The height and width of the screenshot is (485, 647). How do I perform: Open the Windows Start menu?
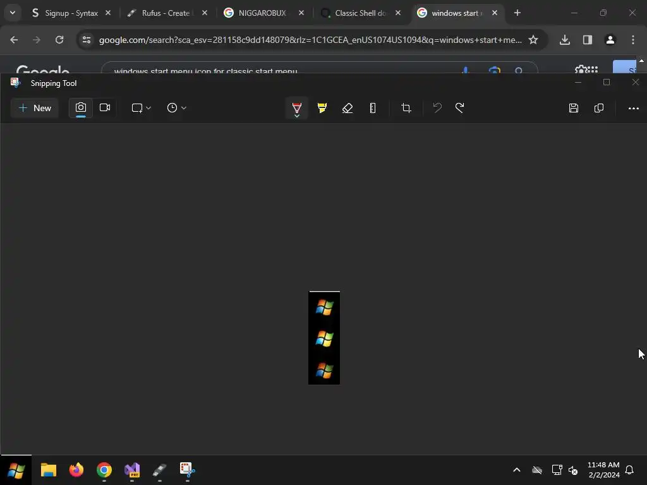coord(16,470)
